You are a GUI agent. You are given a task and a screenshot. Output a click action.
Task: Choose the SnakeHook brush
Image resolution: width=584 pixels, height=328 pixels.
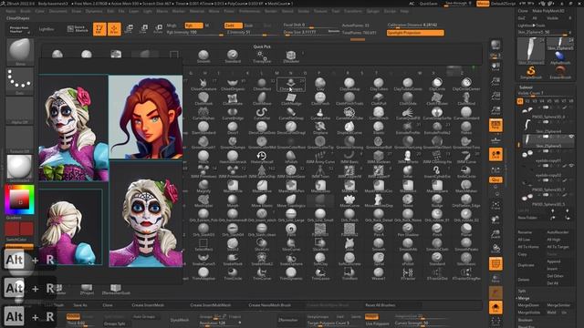click(x=233, y=259)
